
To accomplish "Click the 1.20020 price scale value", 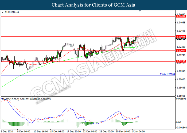I will pyautogui.click(x=181, y=80).
